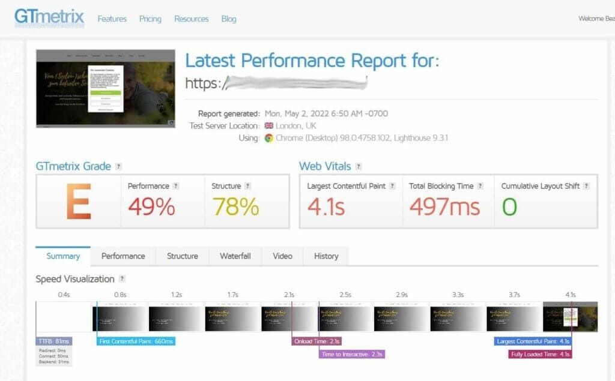Click the Time to Interactive 2.3s marker

click(x=352, y=355)
